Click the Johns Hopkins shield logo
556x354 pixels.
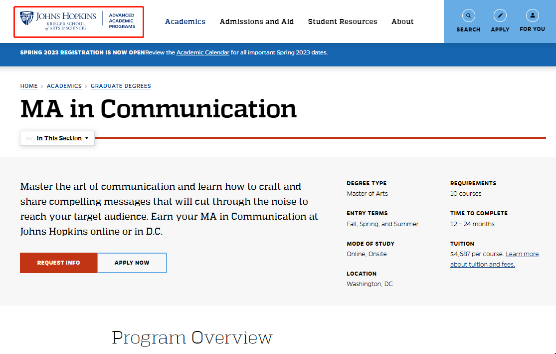[26, 18]
